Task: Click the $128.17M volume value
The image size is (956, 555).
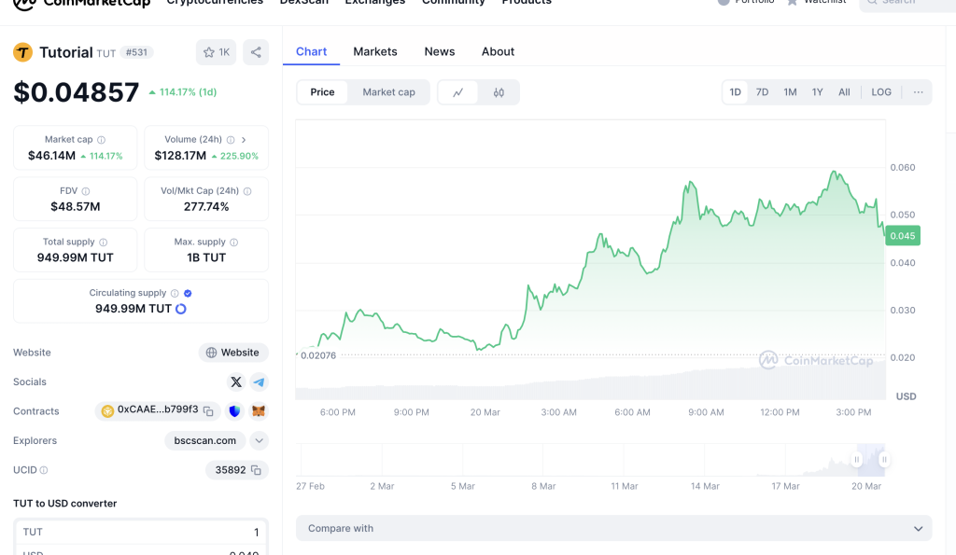Action: click(x=180, y=156)
